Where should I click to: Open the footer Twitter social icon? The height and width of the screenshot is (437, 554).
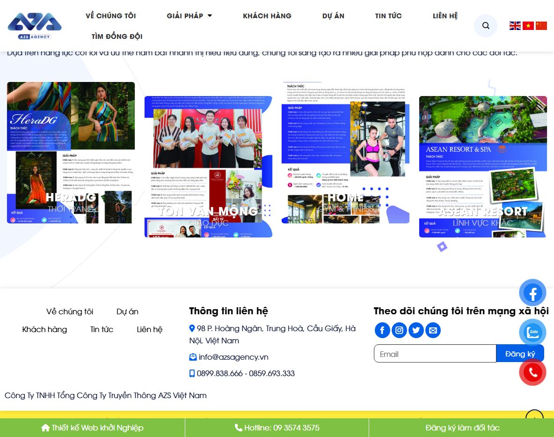tap(416, 330)
